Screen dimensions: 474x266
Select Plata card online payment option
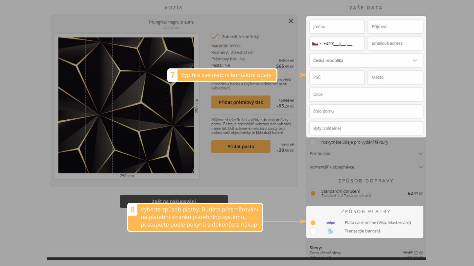click(x=313, y=223)
